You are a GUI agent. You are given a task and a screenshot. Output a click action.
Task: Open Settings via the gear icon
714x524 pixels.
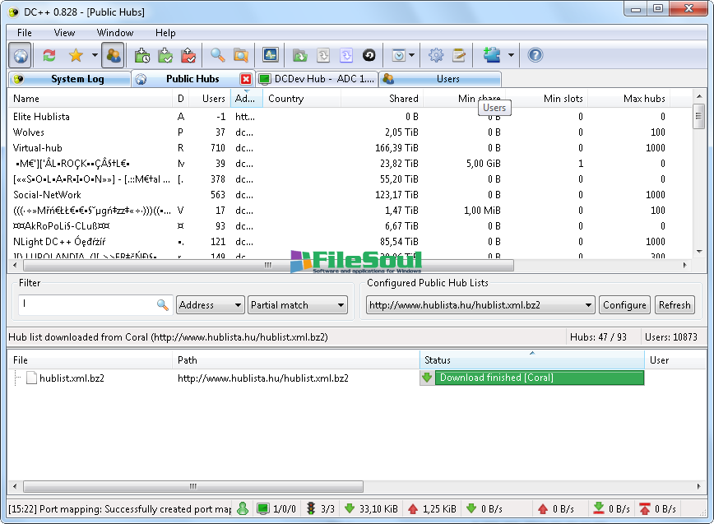pyautogui.click(x=436, y=56)
